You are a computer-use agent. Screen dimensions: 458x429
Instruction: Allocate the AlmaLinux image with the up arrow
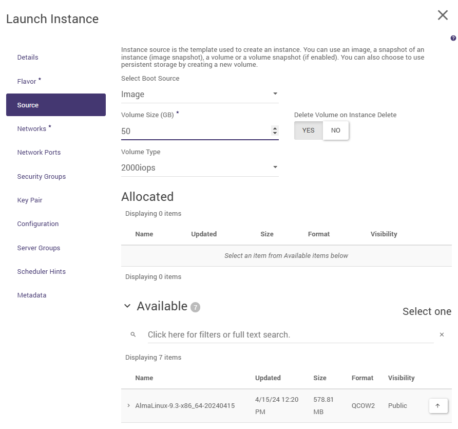click(438, 406)
